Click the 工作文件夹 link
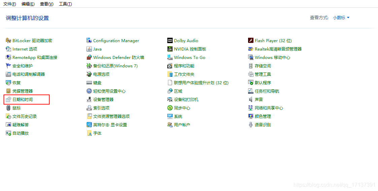The image size is (378, 191). point(184,74)
